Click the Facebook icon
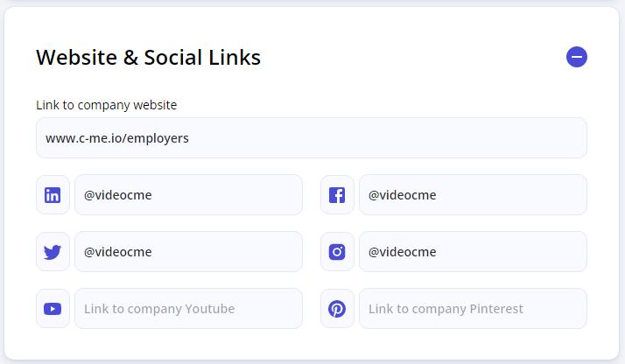Image resolution: width=625 pixels, height=364 pixels. click(337, 195)
